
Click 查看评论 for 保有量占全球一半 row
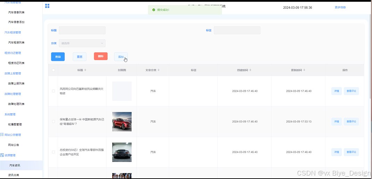pos(352,122)
